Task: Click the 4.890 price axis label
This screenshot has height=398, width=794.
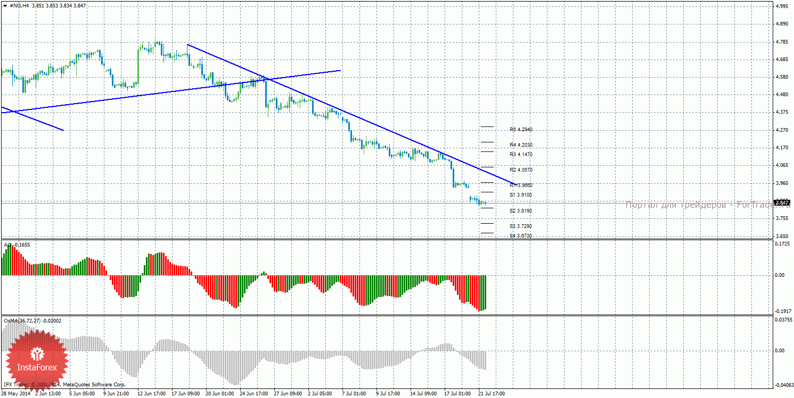Action: click(782, 24)
